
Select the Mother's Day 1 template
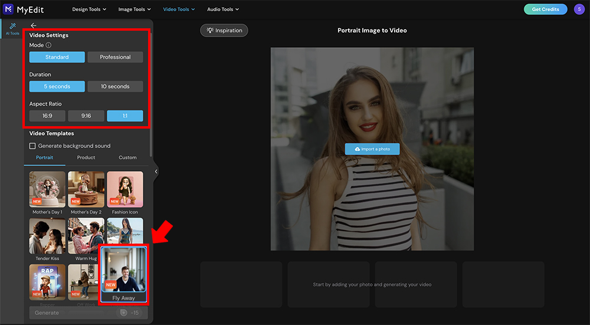(x=47, y=189)
